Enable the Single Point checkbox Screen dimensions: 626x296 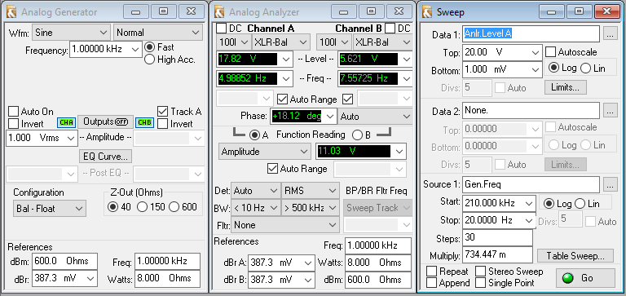(x=481, y=283)
